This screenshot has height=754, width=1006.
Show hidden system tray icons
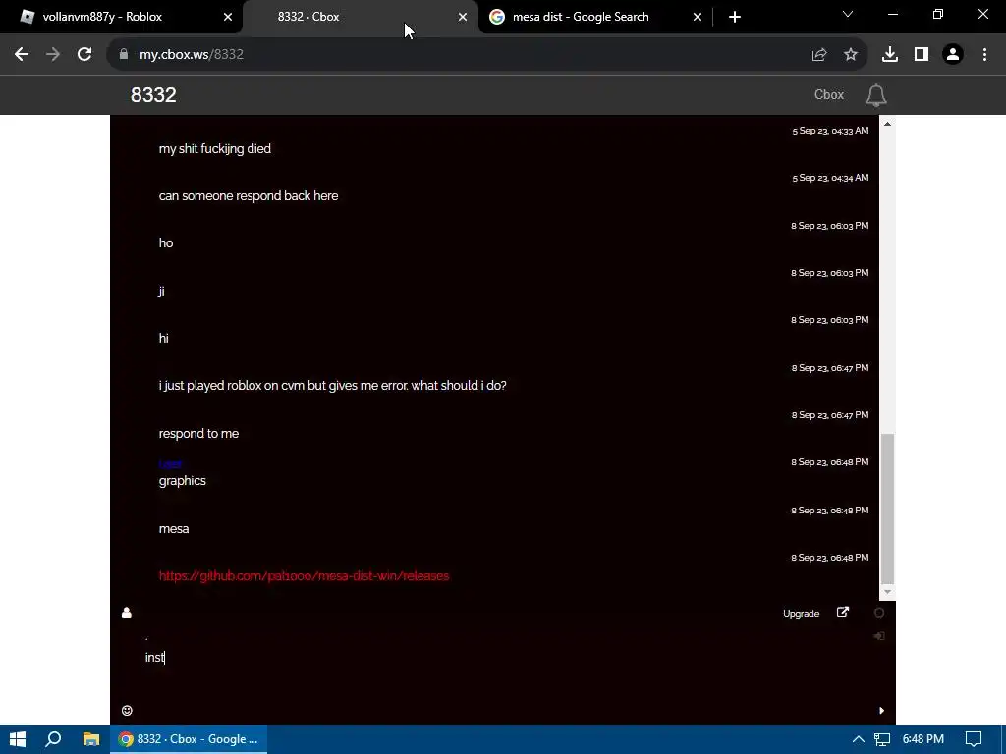click(858, 739)
